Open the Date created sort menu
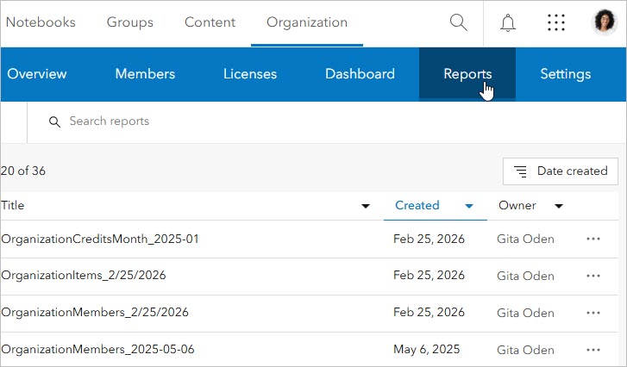The height and width of the screenshot is (367, 627). click(x=561, y=171)
